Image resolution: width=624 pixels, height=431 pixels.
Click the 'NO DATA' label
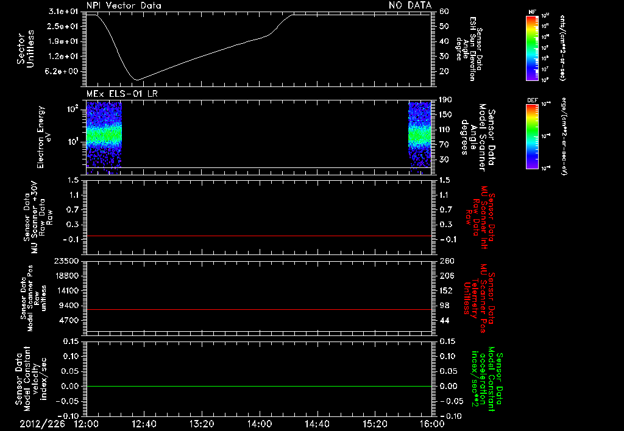410,5
